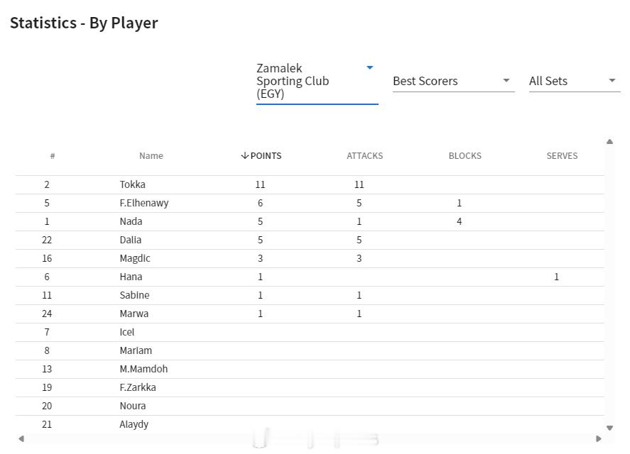The height and width of the screenshot is (454, 630).
Task: Sort by the SERVES column header
Action: pyautogui.click(x=562, y=156)
